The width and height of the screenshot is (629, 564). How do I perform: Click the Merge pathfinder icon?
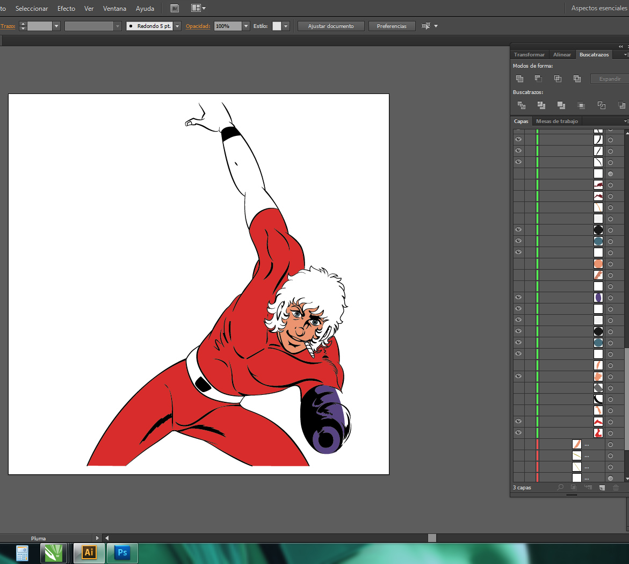coord(561,105)
